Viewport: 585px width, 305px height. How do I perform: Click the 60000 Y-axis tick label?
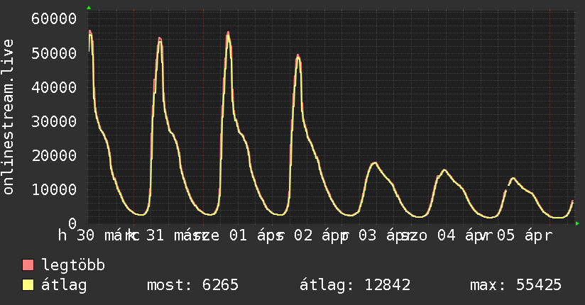click(x=55, y=18)
